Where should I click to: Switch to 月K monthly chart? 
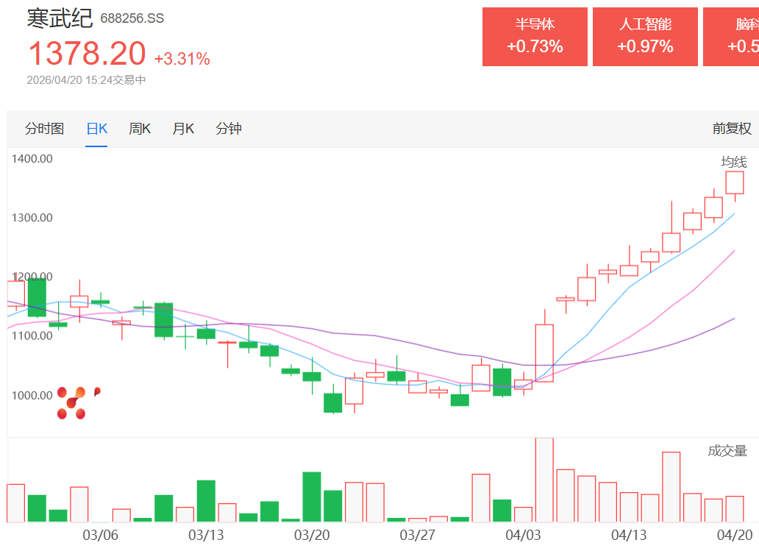(x=183, y=129)
